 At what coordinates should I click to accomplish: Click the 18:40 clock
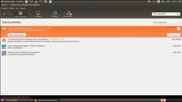coord(174,1)
